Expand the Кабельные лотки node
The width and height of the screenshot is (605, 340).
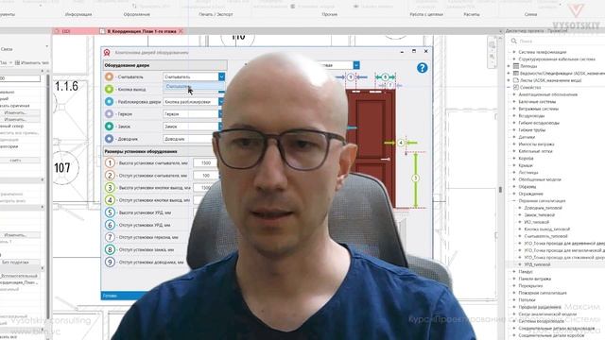tap(514, 151)
